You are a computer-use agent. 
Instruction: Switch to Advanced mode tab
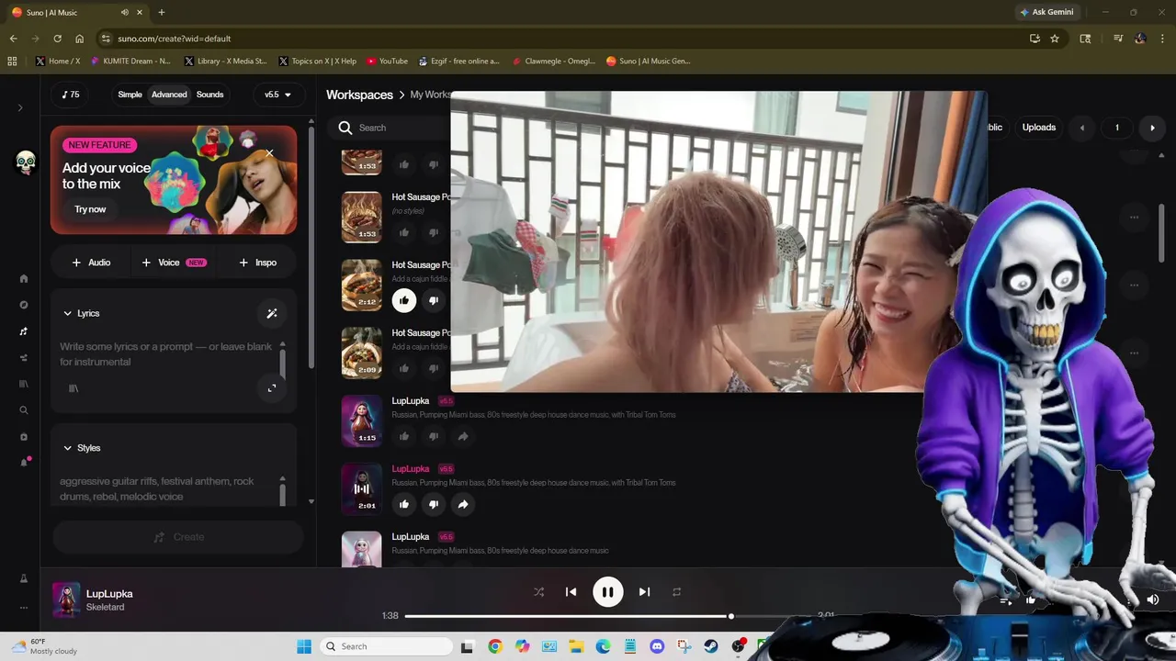click(x=169, y=95)
